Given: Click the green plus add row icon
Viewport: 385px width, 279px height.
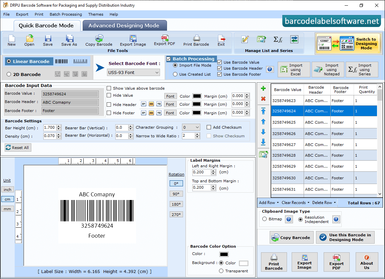Looking at the screenshot, I should tap(263, 88).
